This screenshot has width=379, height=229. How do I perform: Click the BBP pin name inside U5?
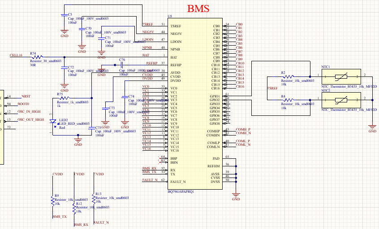(x=174, y=158)
